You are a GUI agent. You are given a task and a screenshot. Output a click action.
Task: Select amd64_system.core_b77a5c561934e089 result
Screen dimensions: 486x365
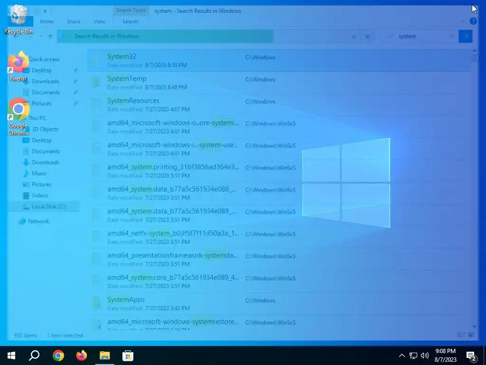[x=279, y=281]
